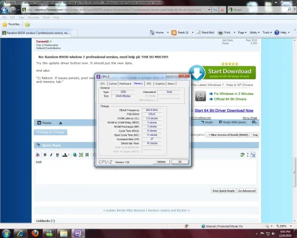Click Go Advanced button

247,191
